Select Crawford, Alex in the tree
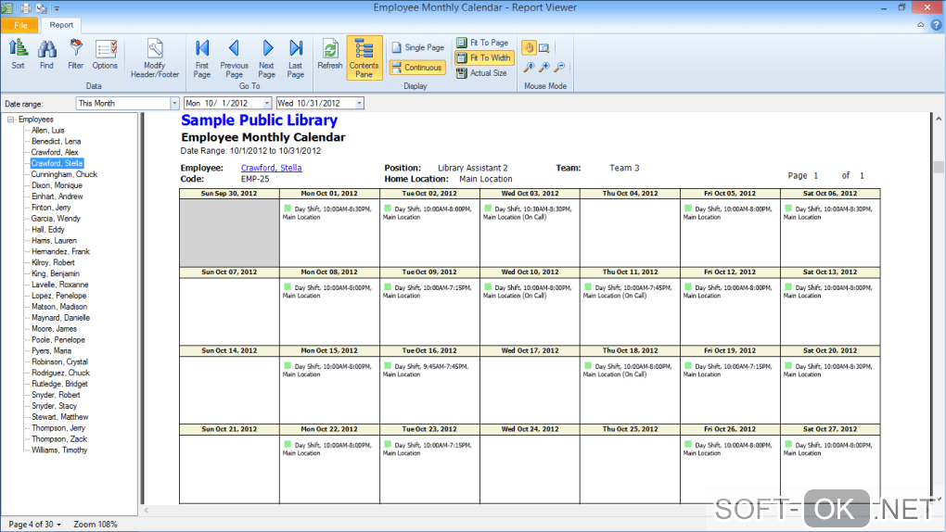Viewport: 946px width, 532px height. pyautogui.click(x=55, y=152)
